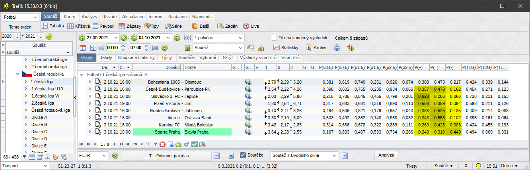This screenshot has height=170, width=530.
Task: Click the bar chart icon beside Soutěž dropdown
Action: point(261,48)
